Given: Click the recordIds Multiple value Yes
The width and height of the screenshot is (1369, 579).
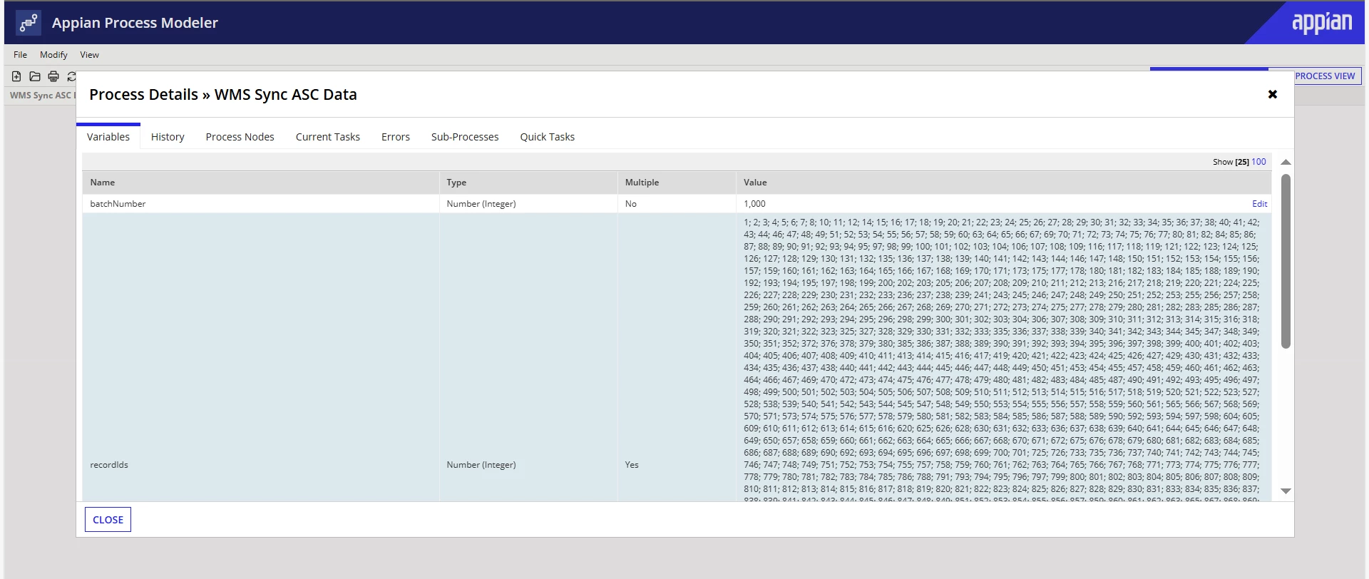Looking at the screenshot, I should click(x=632, y=465).
